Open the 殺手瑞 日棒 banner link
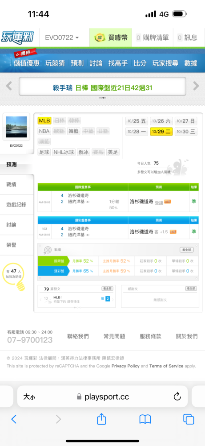Viewport: 205px width, 446px height. coord(102,87)
